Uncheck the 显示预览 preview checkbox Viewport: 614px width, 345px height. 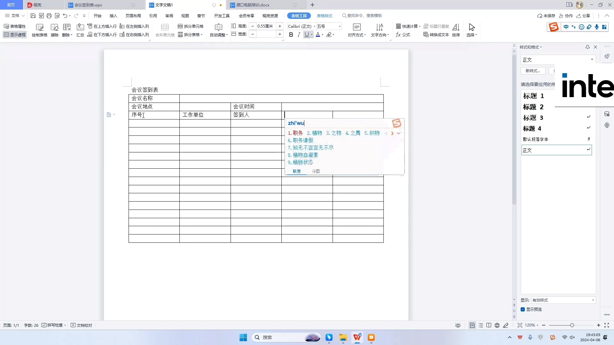pos(523,309)
